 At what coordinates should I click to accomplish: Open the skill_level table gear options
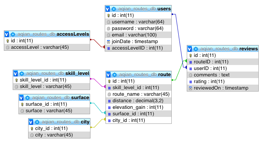22,73
